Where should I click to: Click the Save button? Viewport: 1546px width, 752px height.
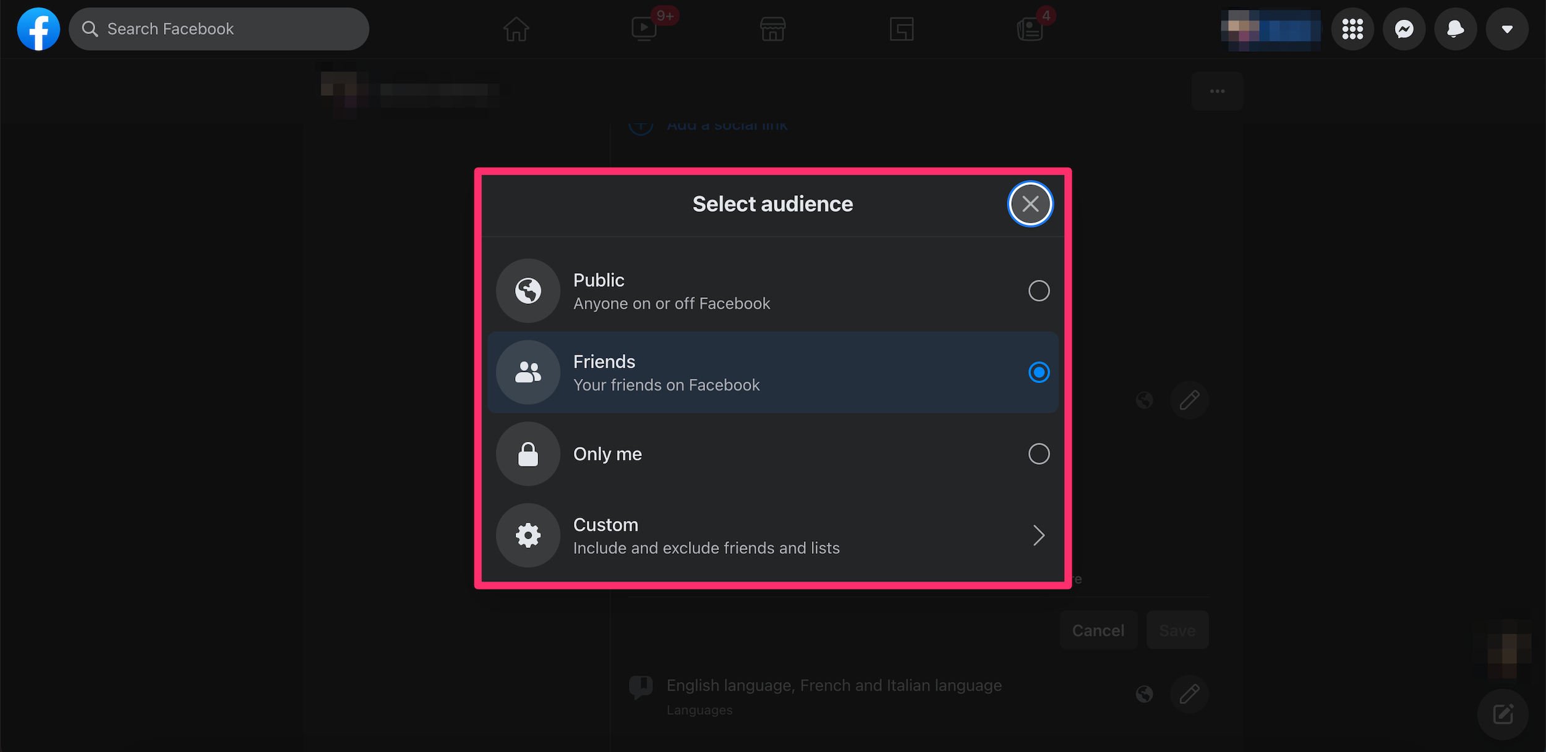[x=1176, y=630]
